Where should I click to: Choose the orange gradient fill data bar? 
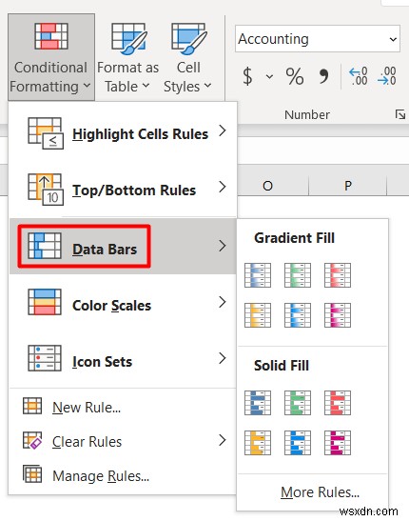pos(258,314)
